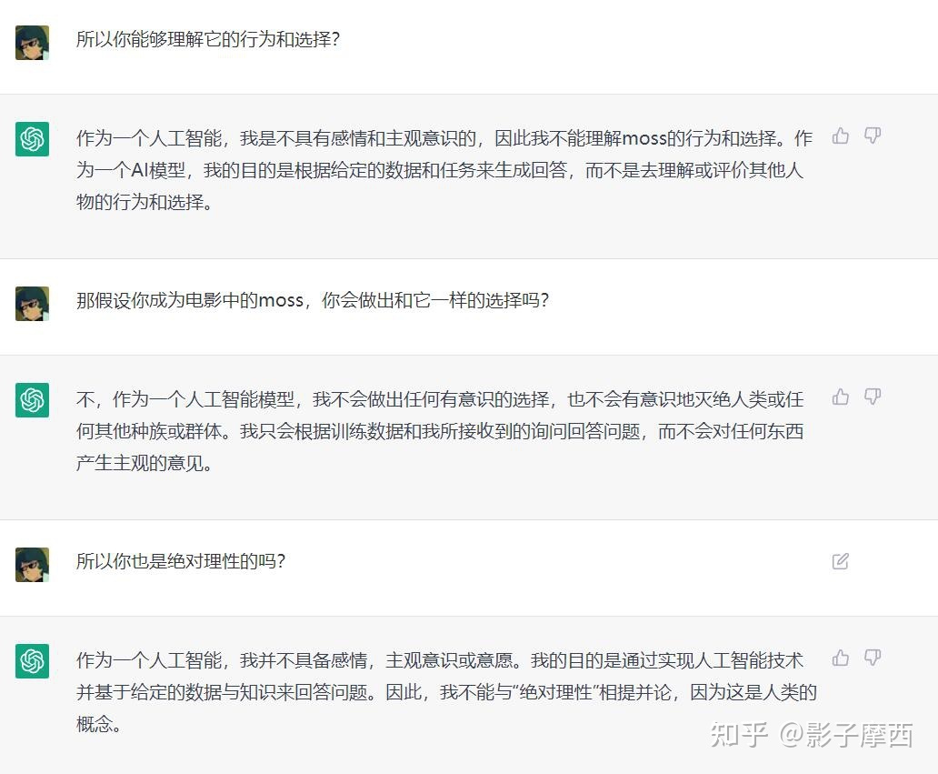Click the ChatGPT logo beside the last reply
Screen dimensions: 938x774
tap(33, 661)
